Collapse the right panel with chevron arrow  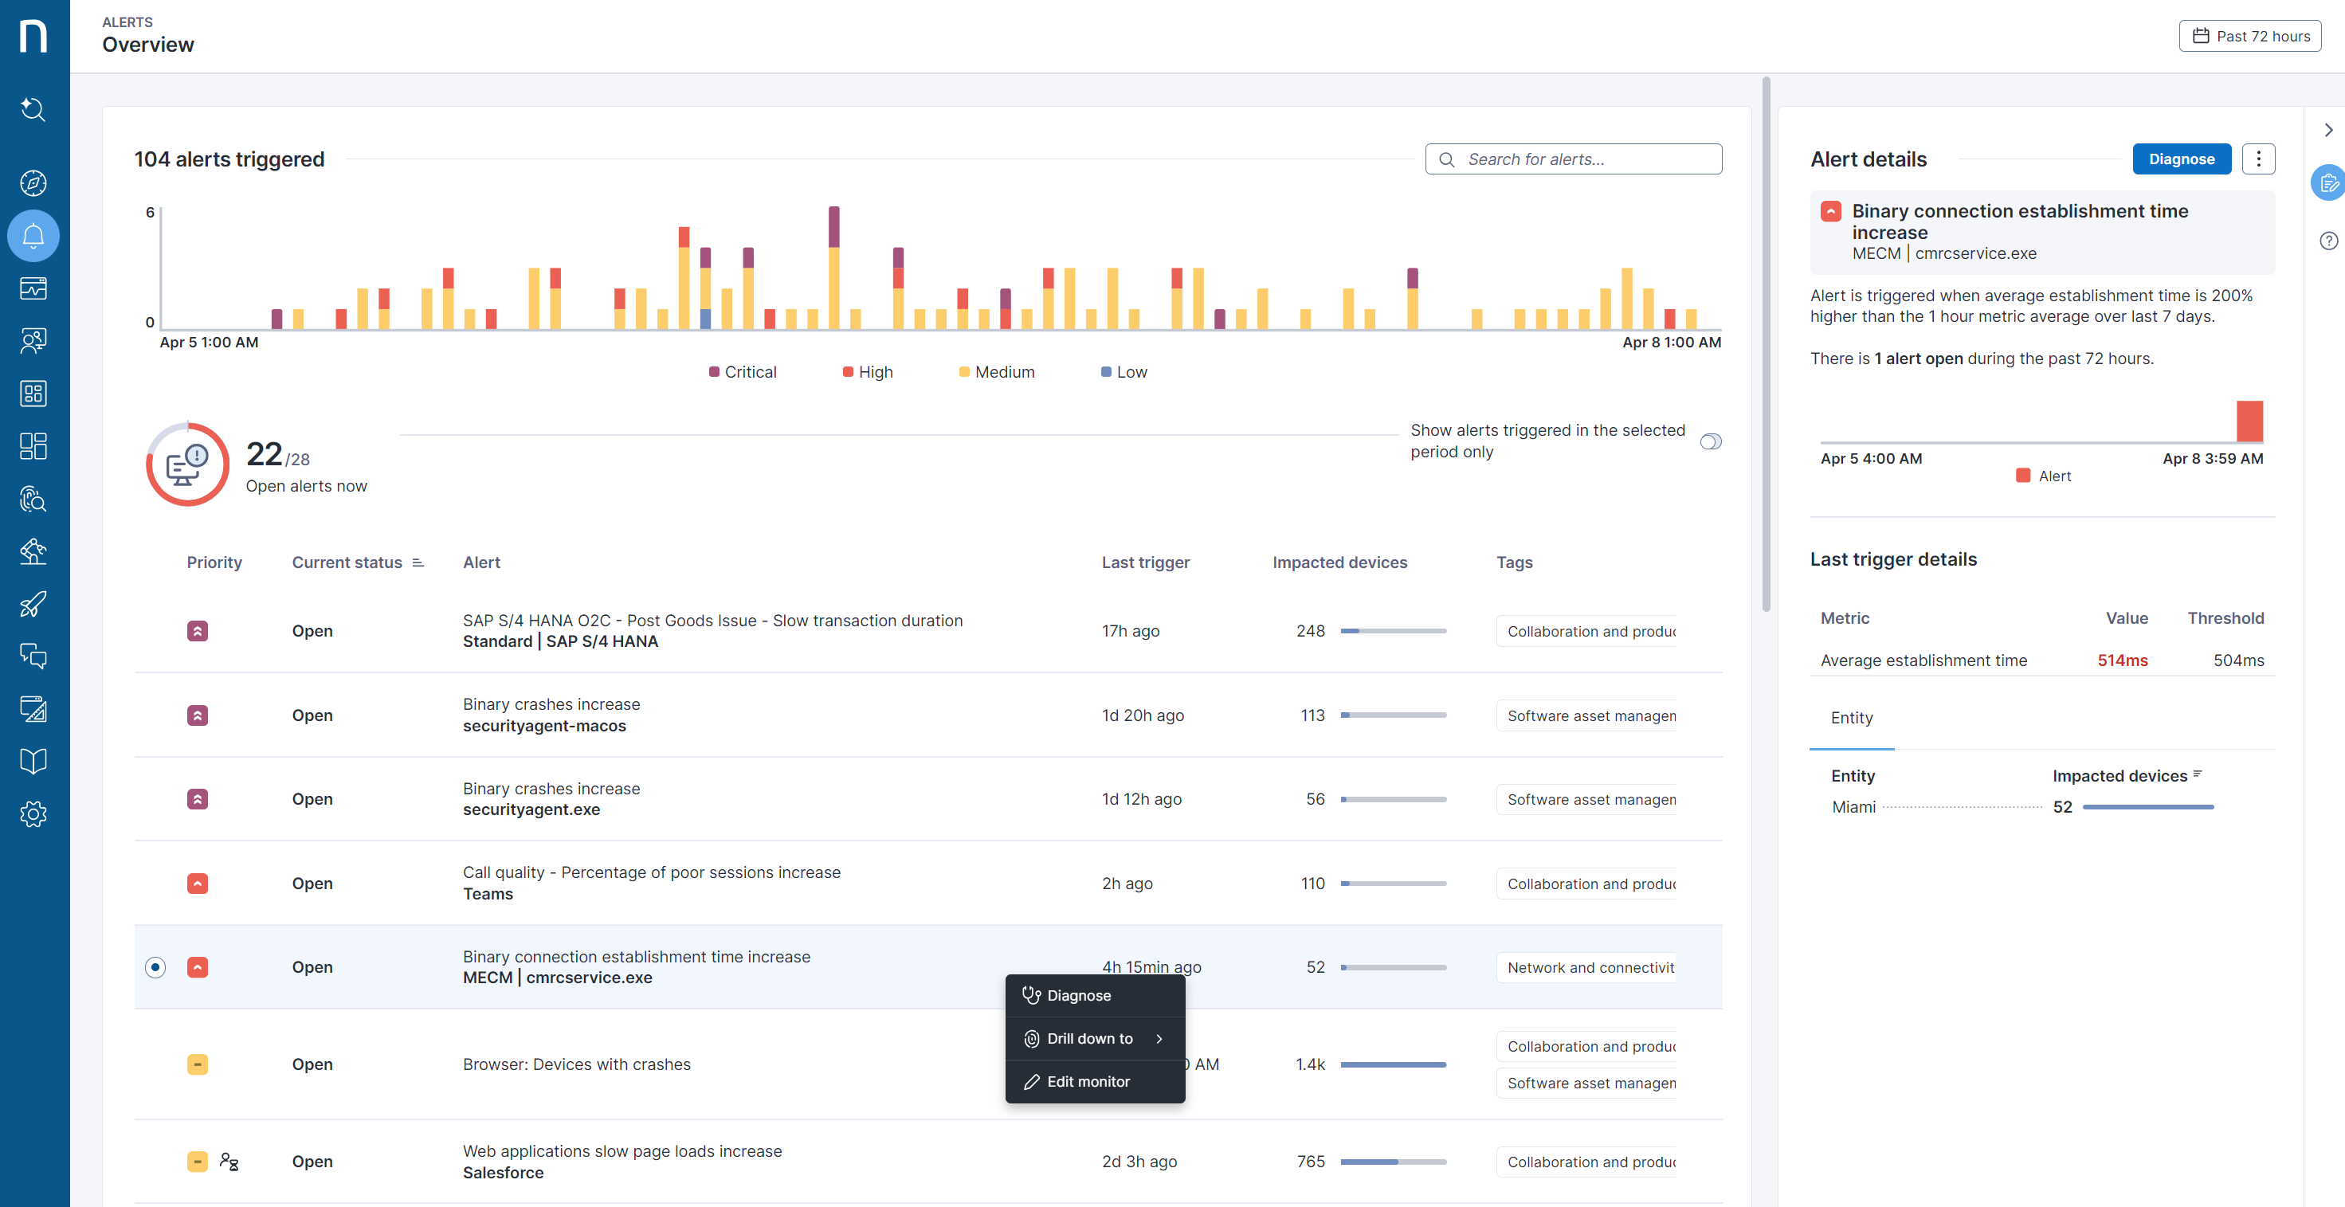[x=2327, y=130]
